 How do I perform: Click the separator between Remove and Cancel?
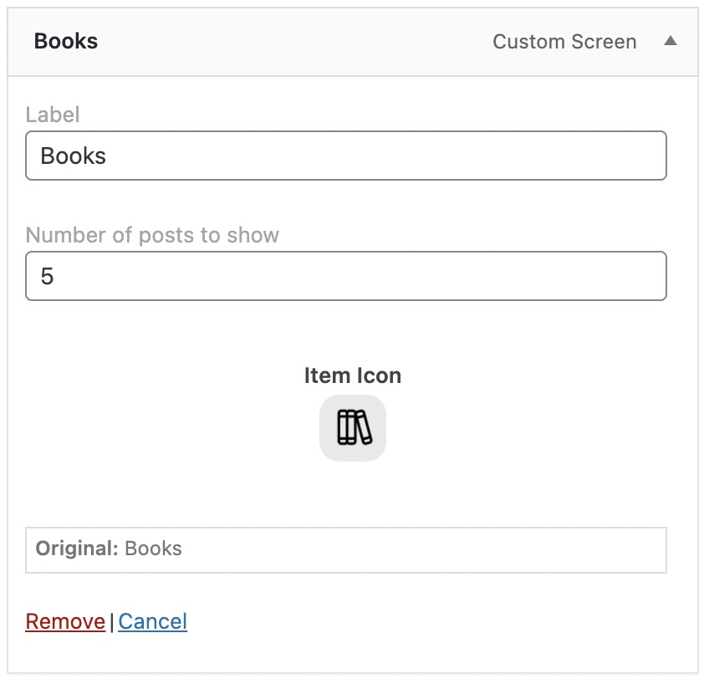pyautogui.click(x=112, y=622)
